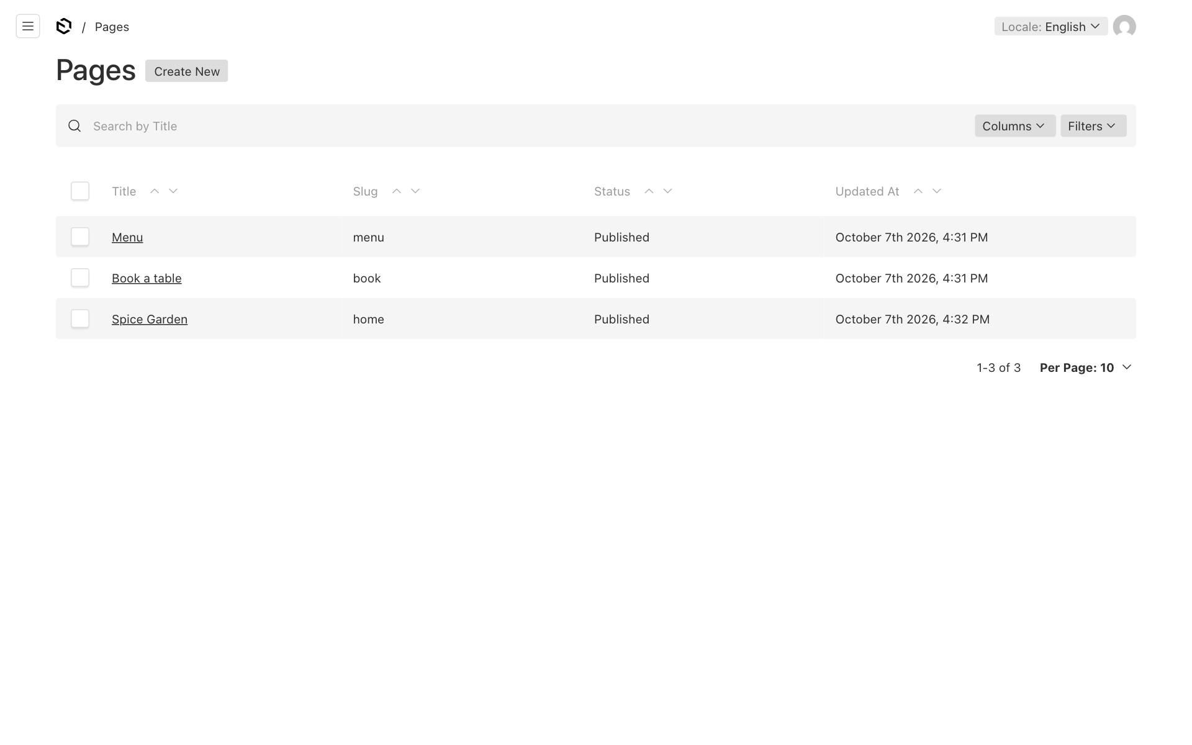Viewport: 1192px width, 745px height.
Task: Click the 'book' slug cell
Action: point(367,278)
